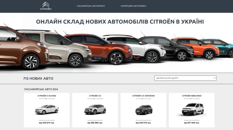Open the КОМЕРЦІЙНІ АВТОМОБІЛІ menu

(133, 6)
